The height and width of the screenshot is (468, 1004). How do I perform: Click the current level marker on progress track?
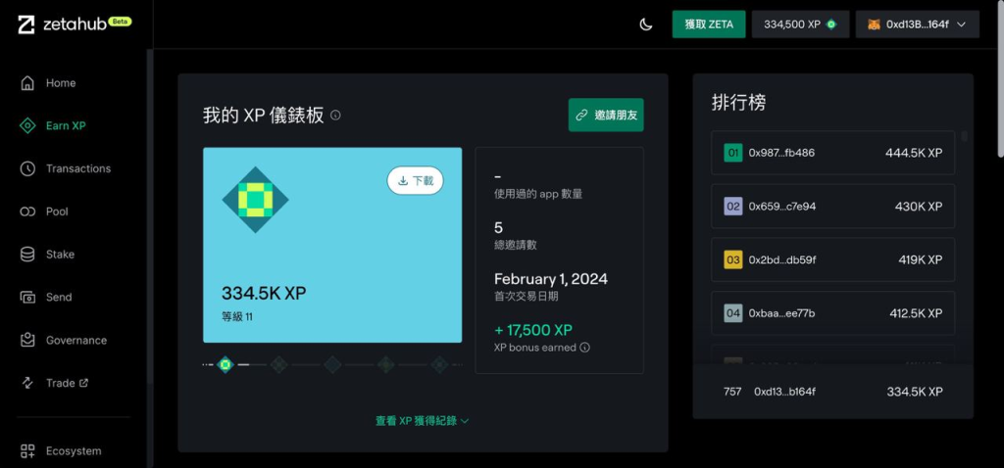click(x=226, y=364)
